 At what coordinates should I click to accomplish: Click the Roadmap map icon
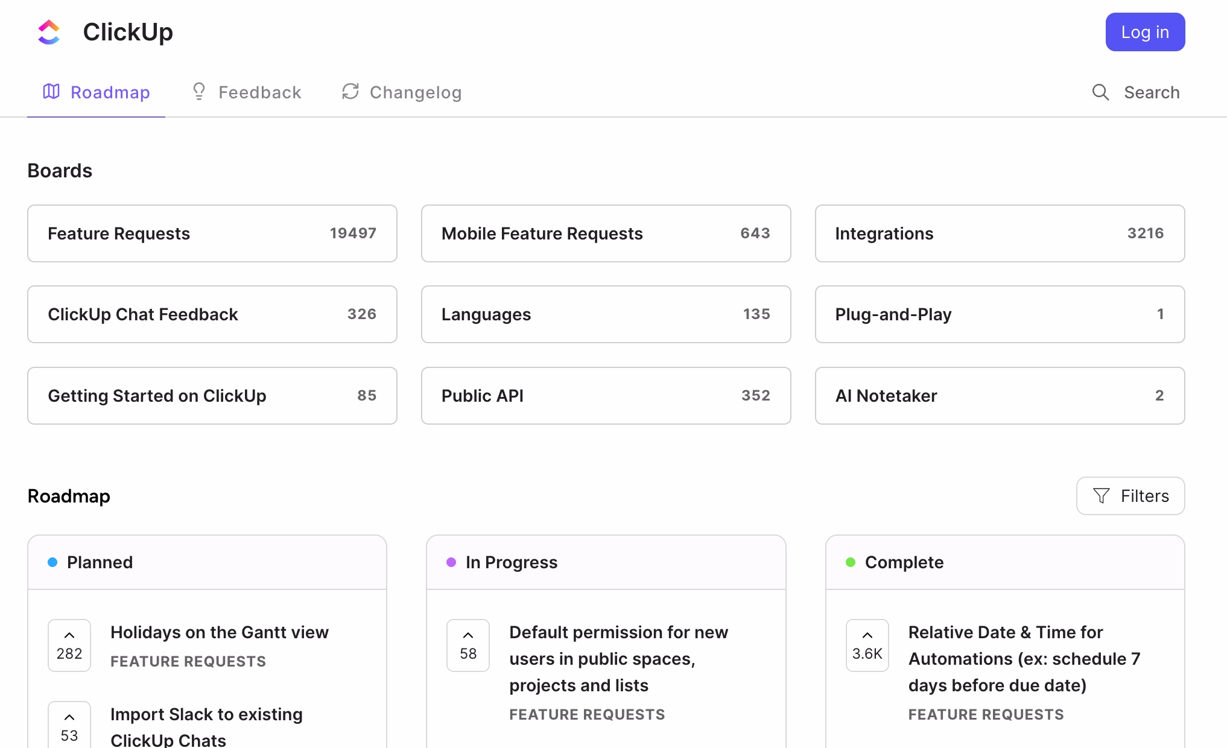(x=51, y=92)
